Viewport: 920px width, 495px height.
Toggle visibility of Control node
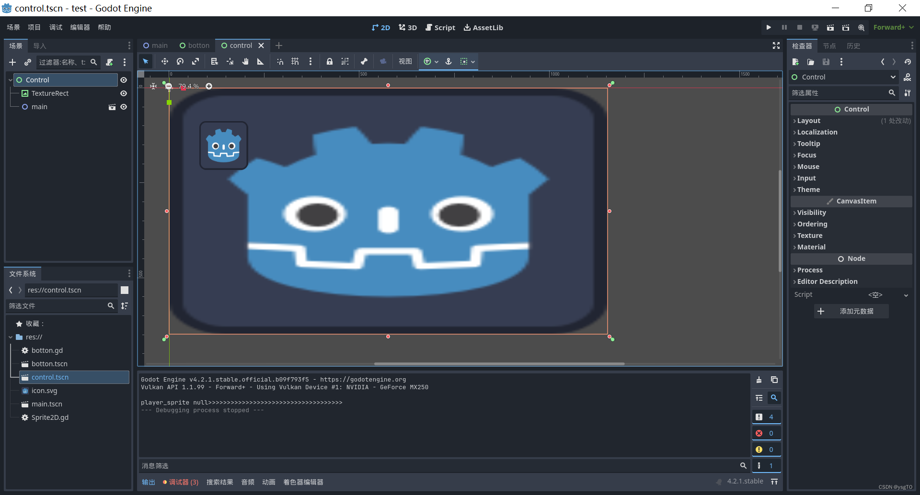pos(124,80)
